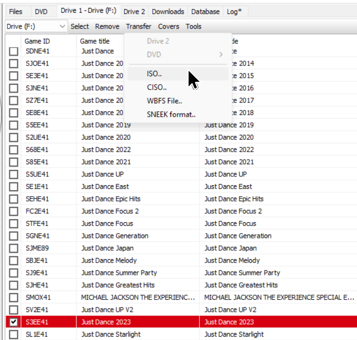Open the DVD tab

(41, 11)
